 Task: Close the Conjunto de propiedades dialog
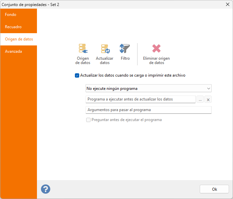point(227,4)
